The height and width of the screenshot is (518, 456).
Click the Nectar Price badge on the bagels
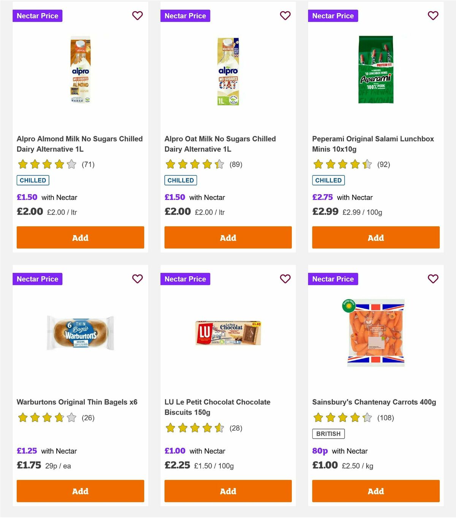pos(37,279)
